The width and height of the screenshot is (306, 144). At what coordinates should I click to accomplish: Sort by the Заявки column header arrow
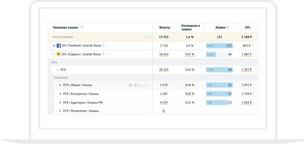228,27
